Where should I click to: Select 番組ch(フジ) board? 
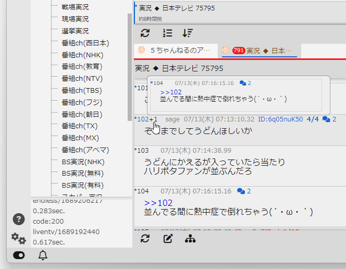(82, 102)
